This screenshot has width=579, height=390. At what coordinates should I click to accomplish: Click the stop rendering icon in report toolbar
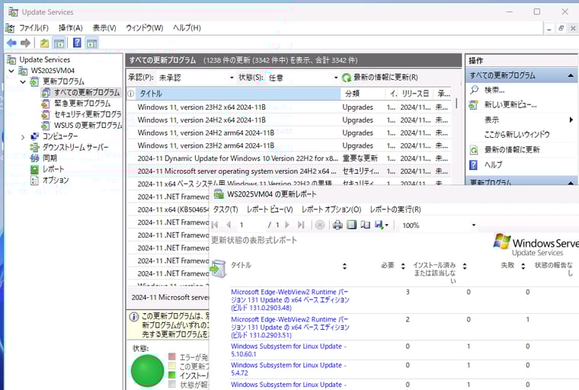(x=320, y=225)
